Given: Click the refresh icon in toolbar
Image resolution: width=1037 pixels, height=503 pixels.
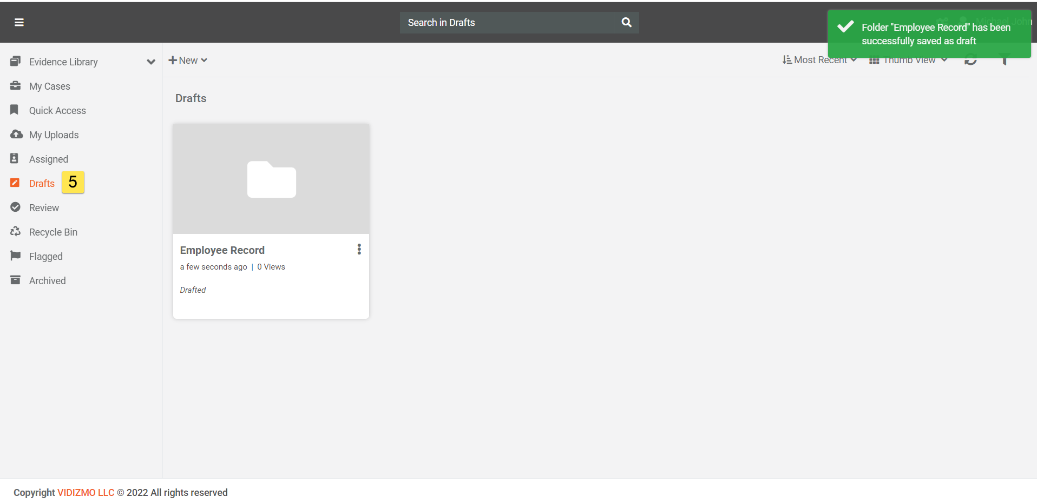Looking at the screenshot, I should [x=970, y=61].
